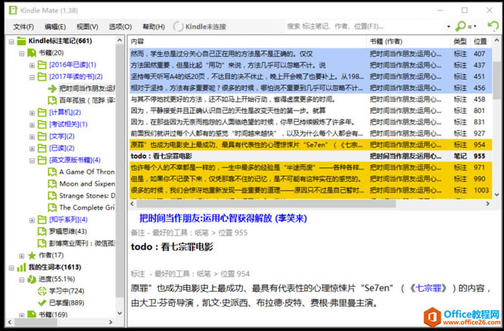Viewport: 504px width, 331px height.
Task: Open the 帮助(H) menu
Action: 154,27
